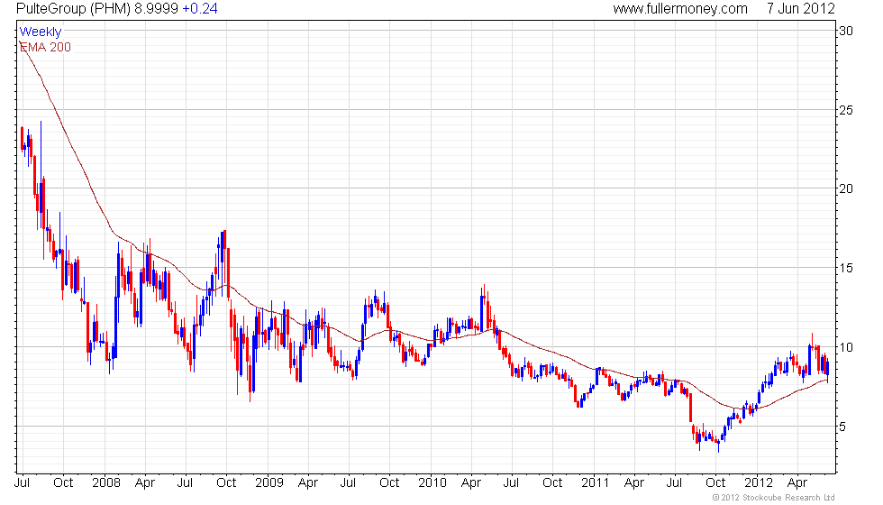Click the +0.24 price change value
883x505 pixels.
pyautogui.click(x=200, y=8)
